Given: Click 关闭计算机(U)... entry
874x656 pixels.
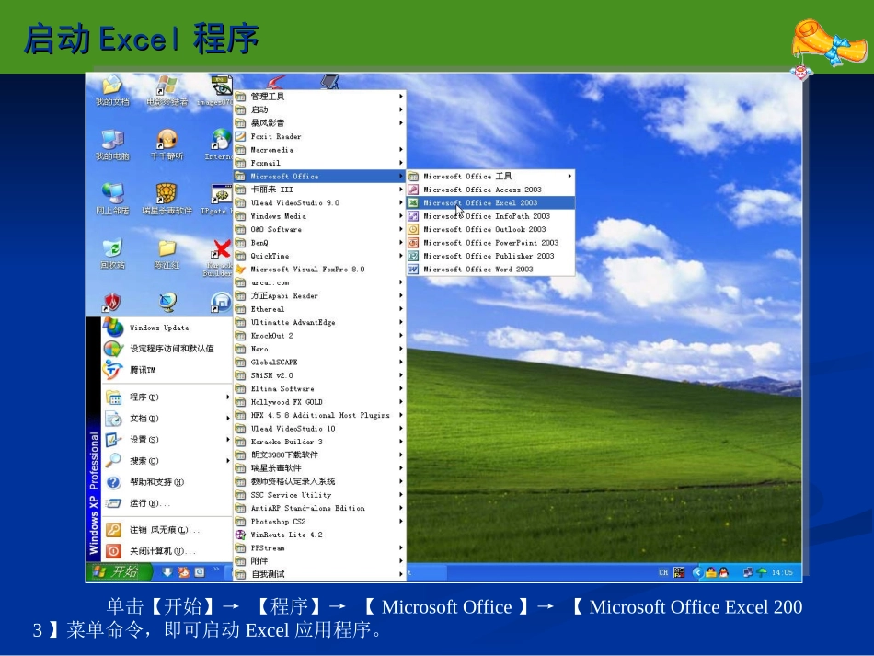Looking at the screenshot, I should pyautogui.click(x=167, y=551).
